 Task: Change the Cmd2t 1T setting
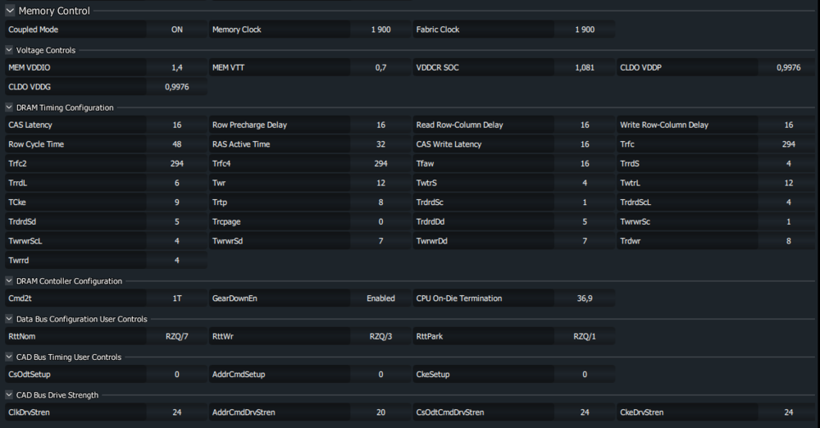tap(177, 298)
